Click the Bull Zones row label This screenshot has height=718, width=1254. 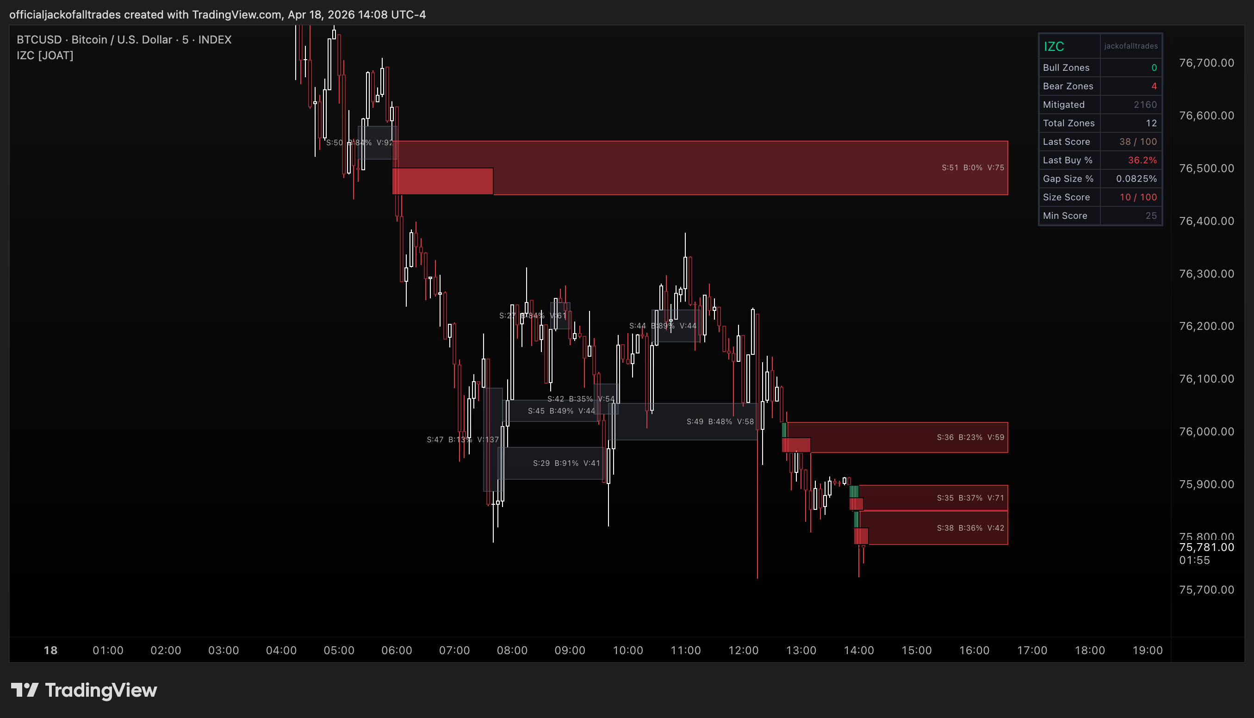1066,68
